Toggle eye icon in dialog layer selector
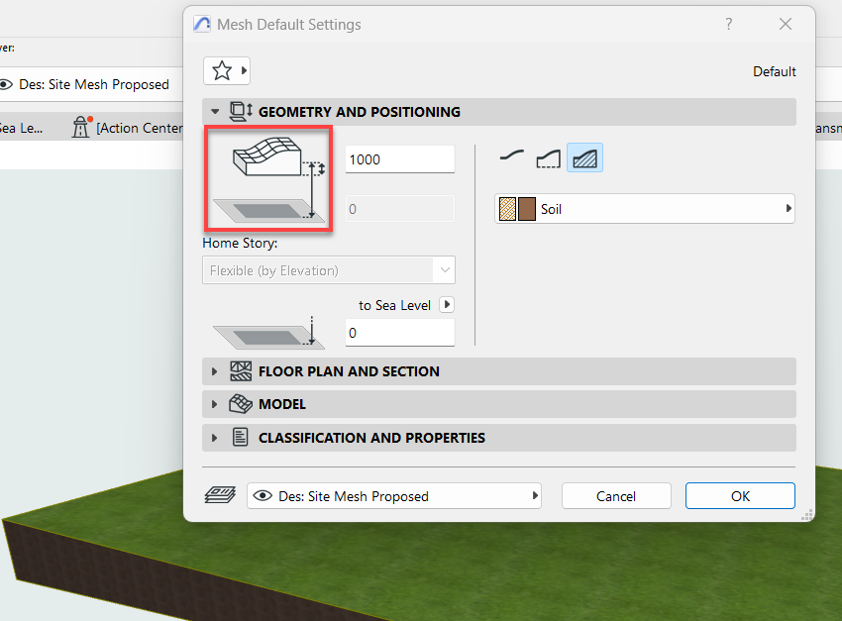Viewport: 842px width, 621px height. coord(263,496)
